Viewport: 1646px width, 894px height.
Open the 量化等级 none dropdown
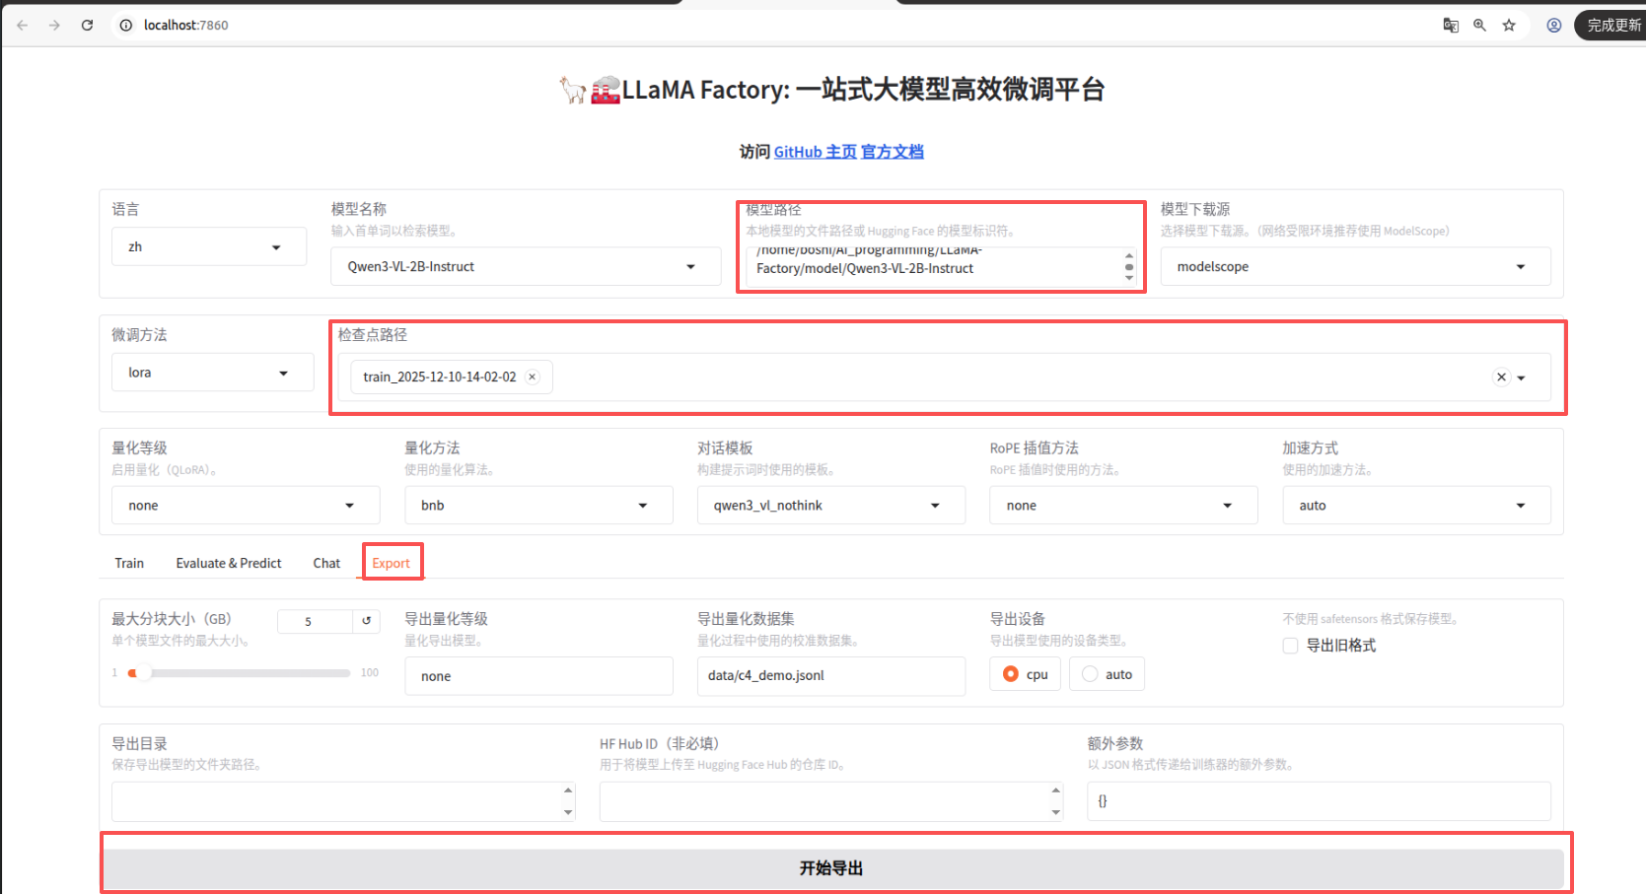246,505
